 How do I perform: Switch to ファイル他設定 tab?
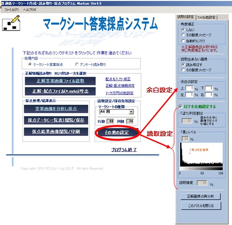coord(206,17)
